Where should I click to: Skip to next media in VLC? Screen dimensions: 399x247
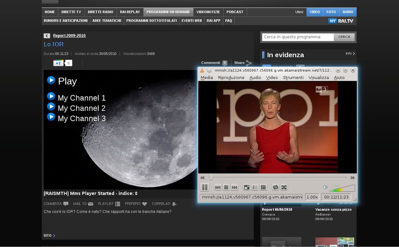[234, 187]
